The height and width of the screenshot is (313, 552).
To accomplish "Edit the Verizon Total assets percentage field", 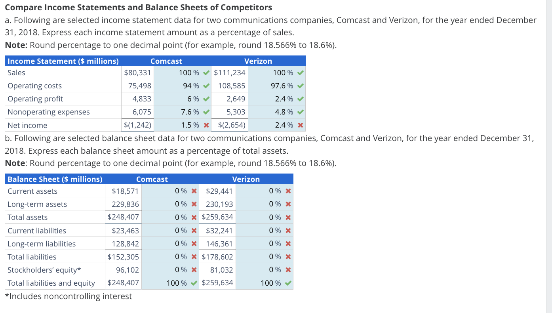I will (265, 218).
